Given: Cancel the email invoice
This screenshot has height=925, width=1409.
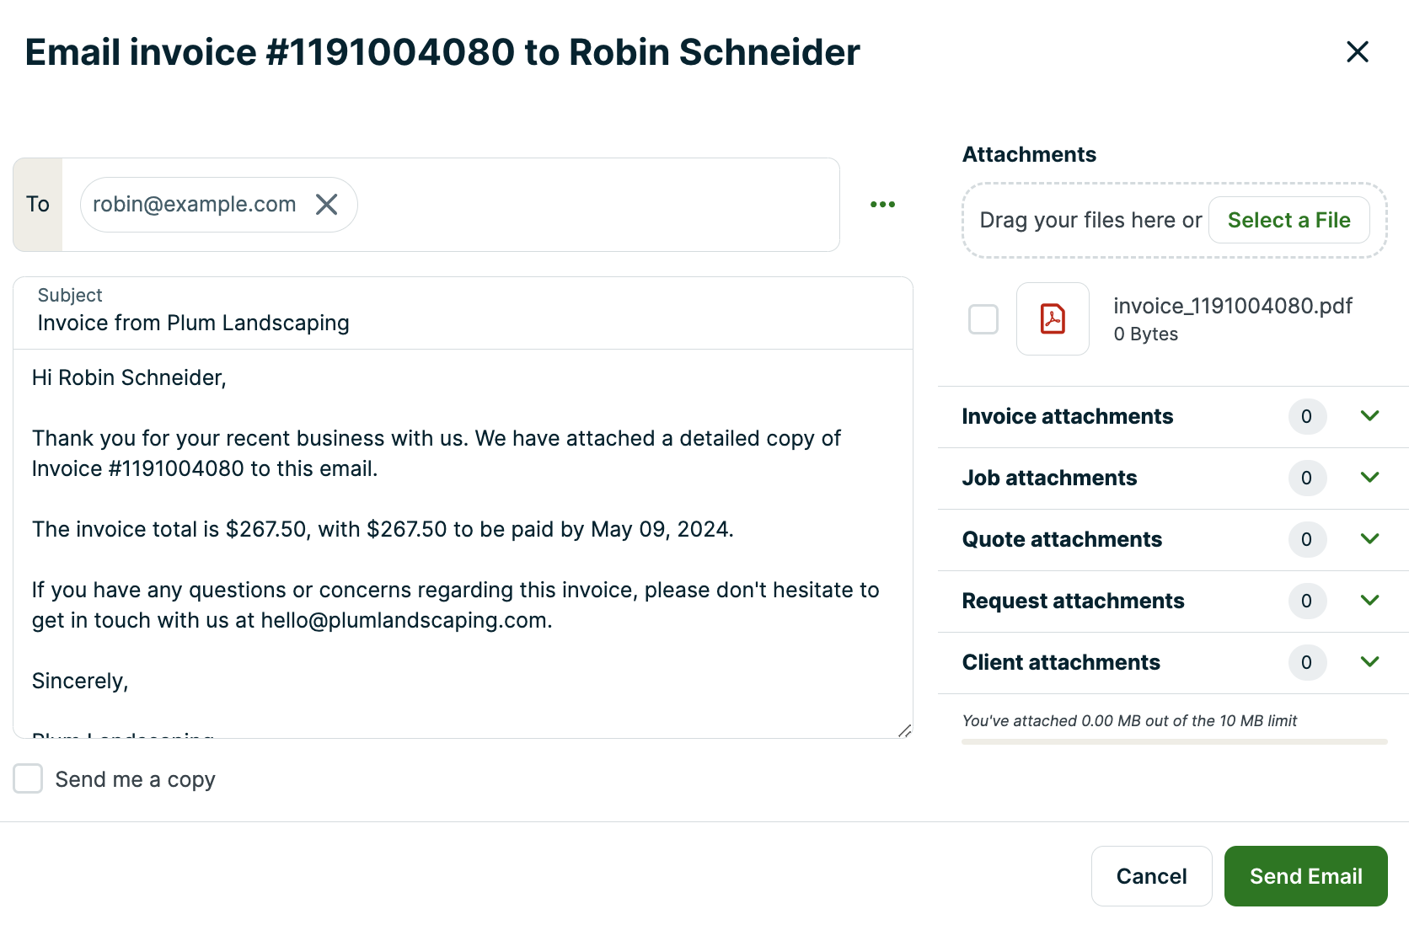Looking at the screenshot, I should [x=1151, y=876].
